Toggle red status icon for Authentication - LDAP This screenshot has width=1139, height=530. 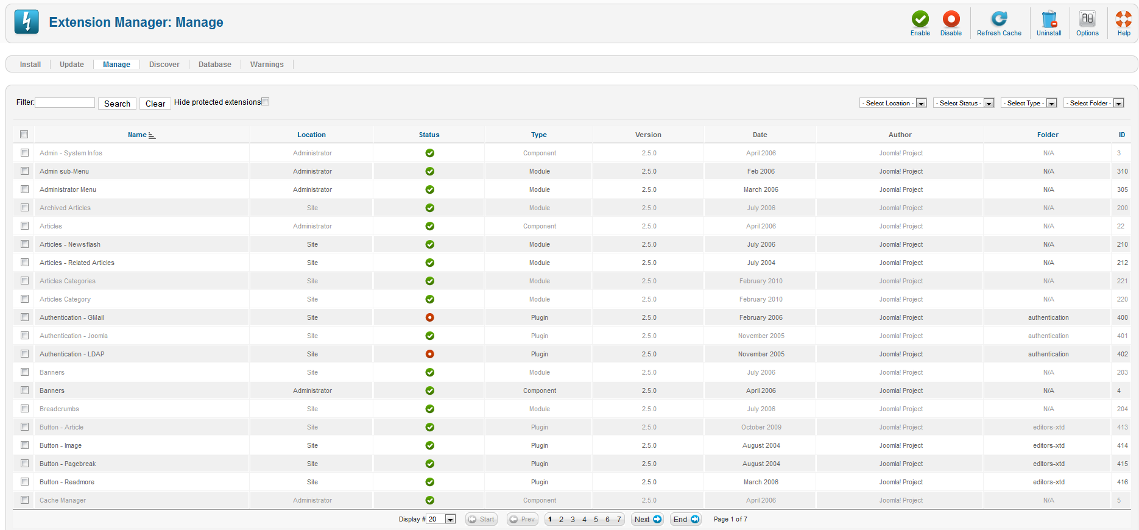tap(429, 354)
